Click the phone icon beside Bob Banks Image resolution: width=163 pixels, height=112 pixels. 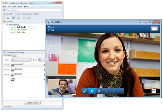(12, 27)
